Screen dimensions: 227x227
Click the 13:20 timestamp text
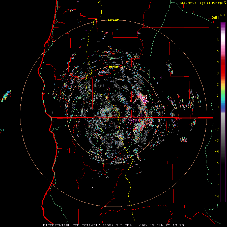178,225
